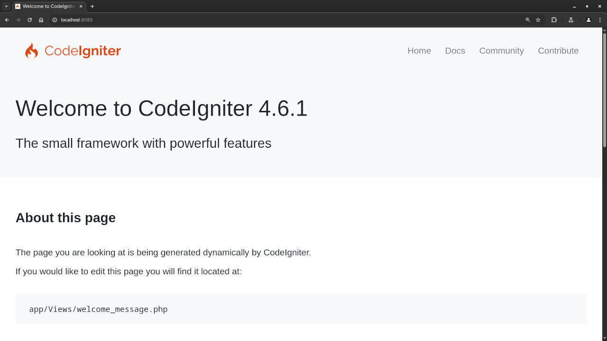Reload the localhost page

pyautogui.click(x=29, y=20)
